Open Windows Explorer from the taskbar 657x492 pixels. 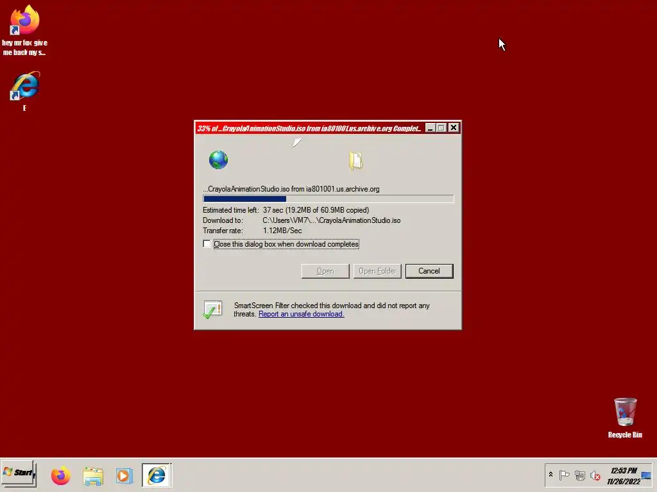pos(92,476)
